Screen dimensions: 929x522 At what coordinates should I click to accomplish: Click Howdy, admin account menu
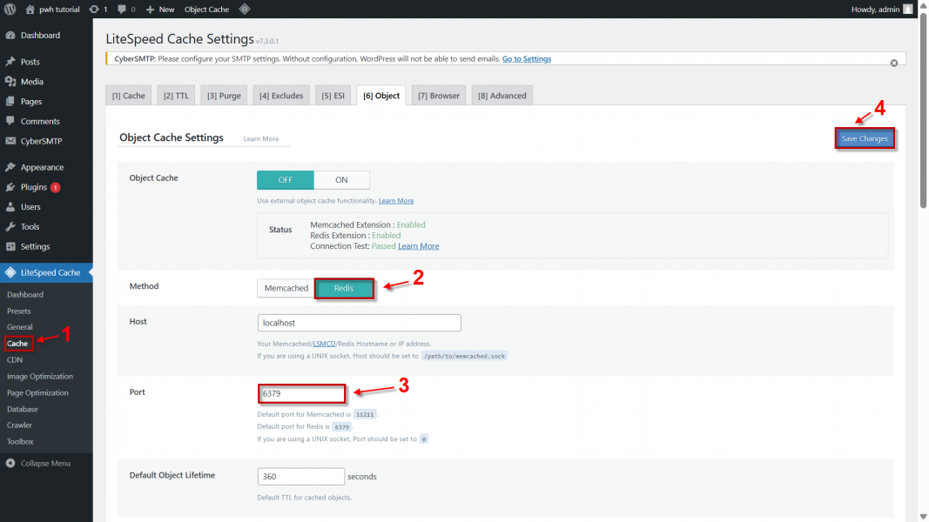click(x=882, y=9)
